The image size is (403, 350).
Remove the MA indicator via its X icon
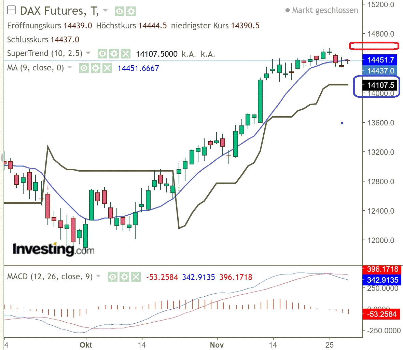(107, 68)
